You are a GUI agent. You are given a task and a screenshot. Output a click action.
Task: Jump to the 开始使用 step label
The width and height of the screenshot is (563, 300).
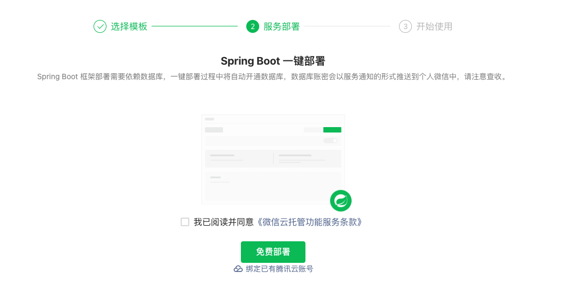pos(434,26)
